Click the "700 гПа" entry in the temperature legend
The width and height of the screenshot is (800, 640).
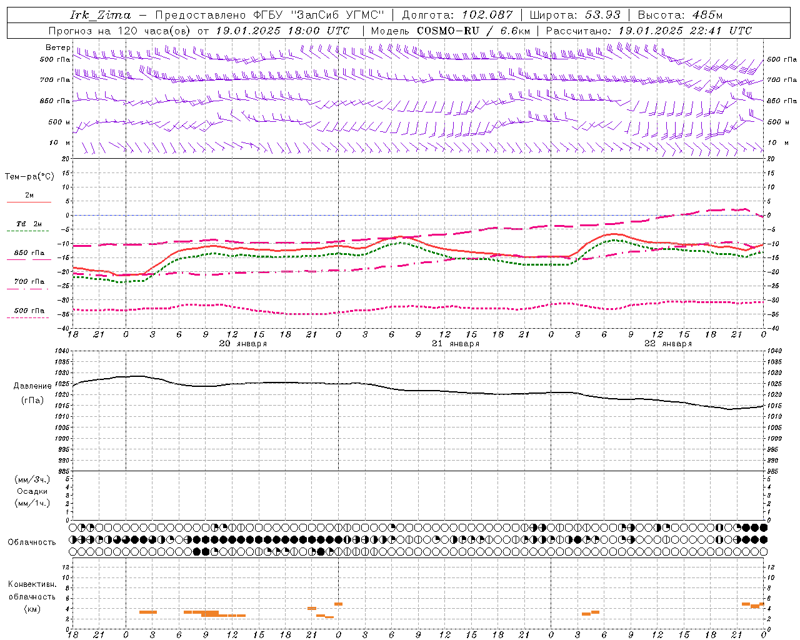(29, 282)
